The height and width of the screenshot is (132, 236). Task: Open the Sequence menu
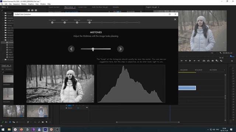(x=16, y=4)
